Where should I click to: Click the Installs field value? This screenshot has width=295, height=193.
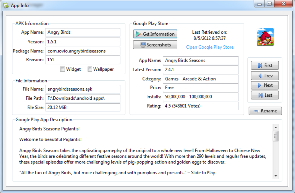201,97
